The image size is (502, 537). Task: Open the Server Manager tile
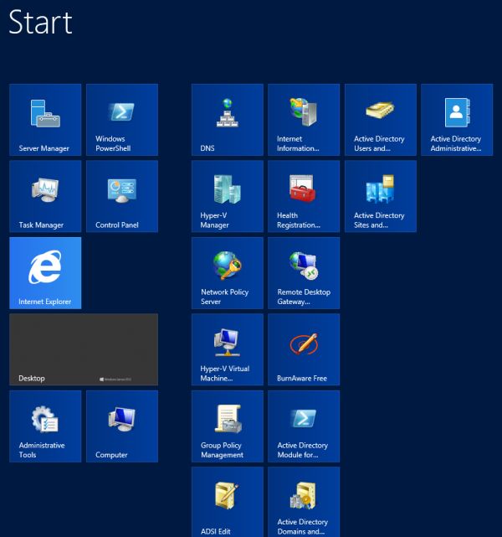point(45,120)
